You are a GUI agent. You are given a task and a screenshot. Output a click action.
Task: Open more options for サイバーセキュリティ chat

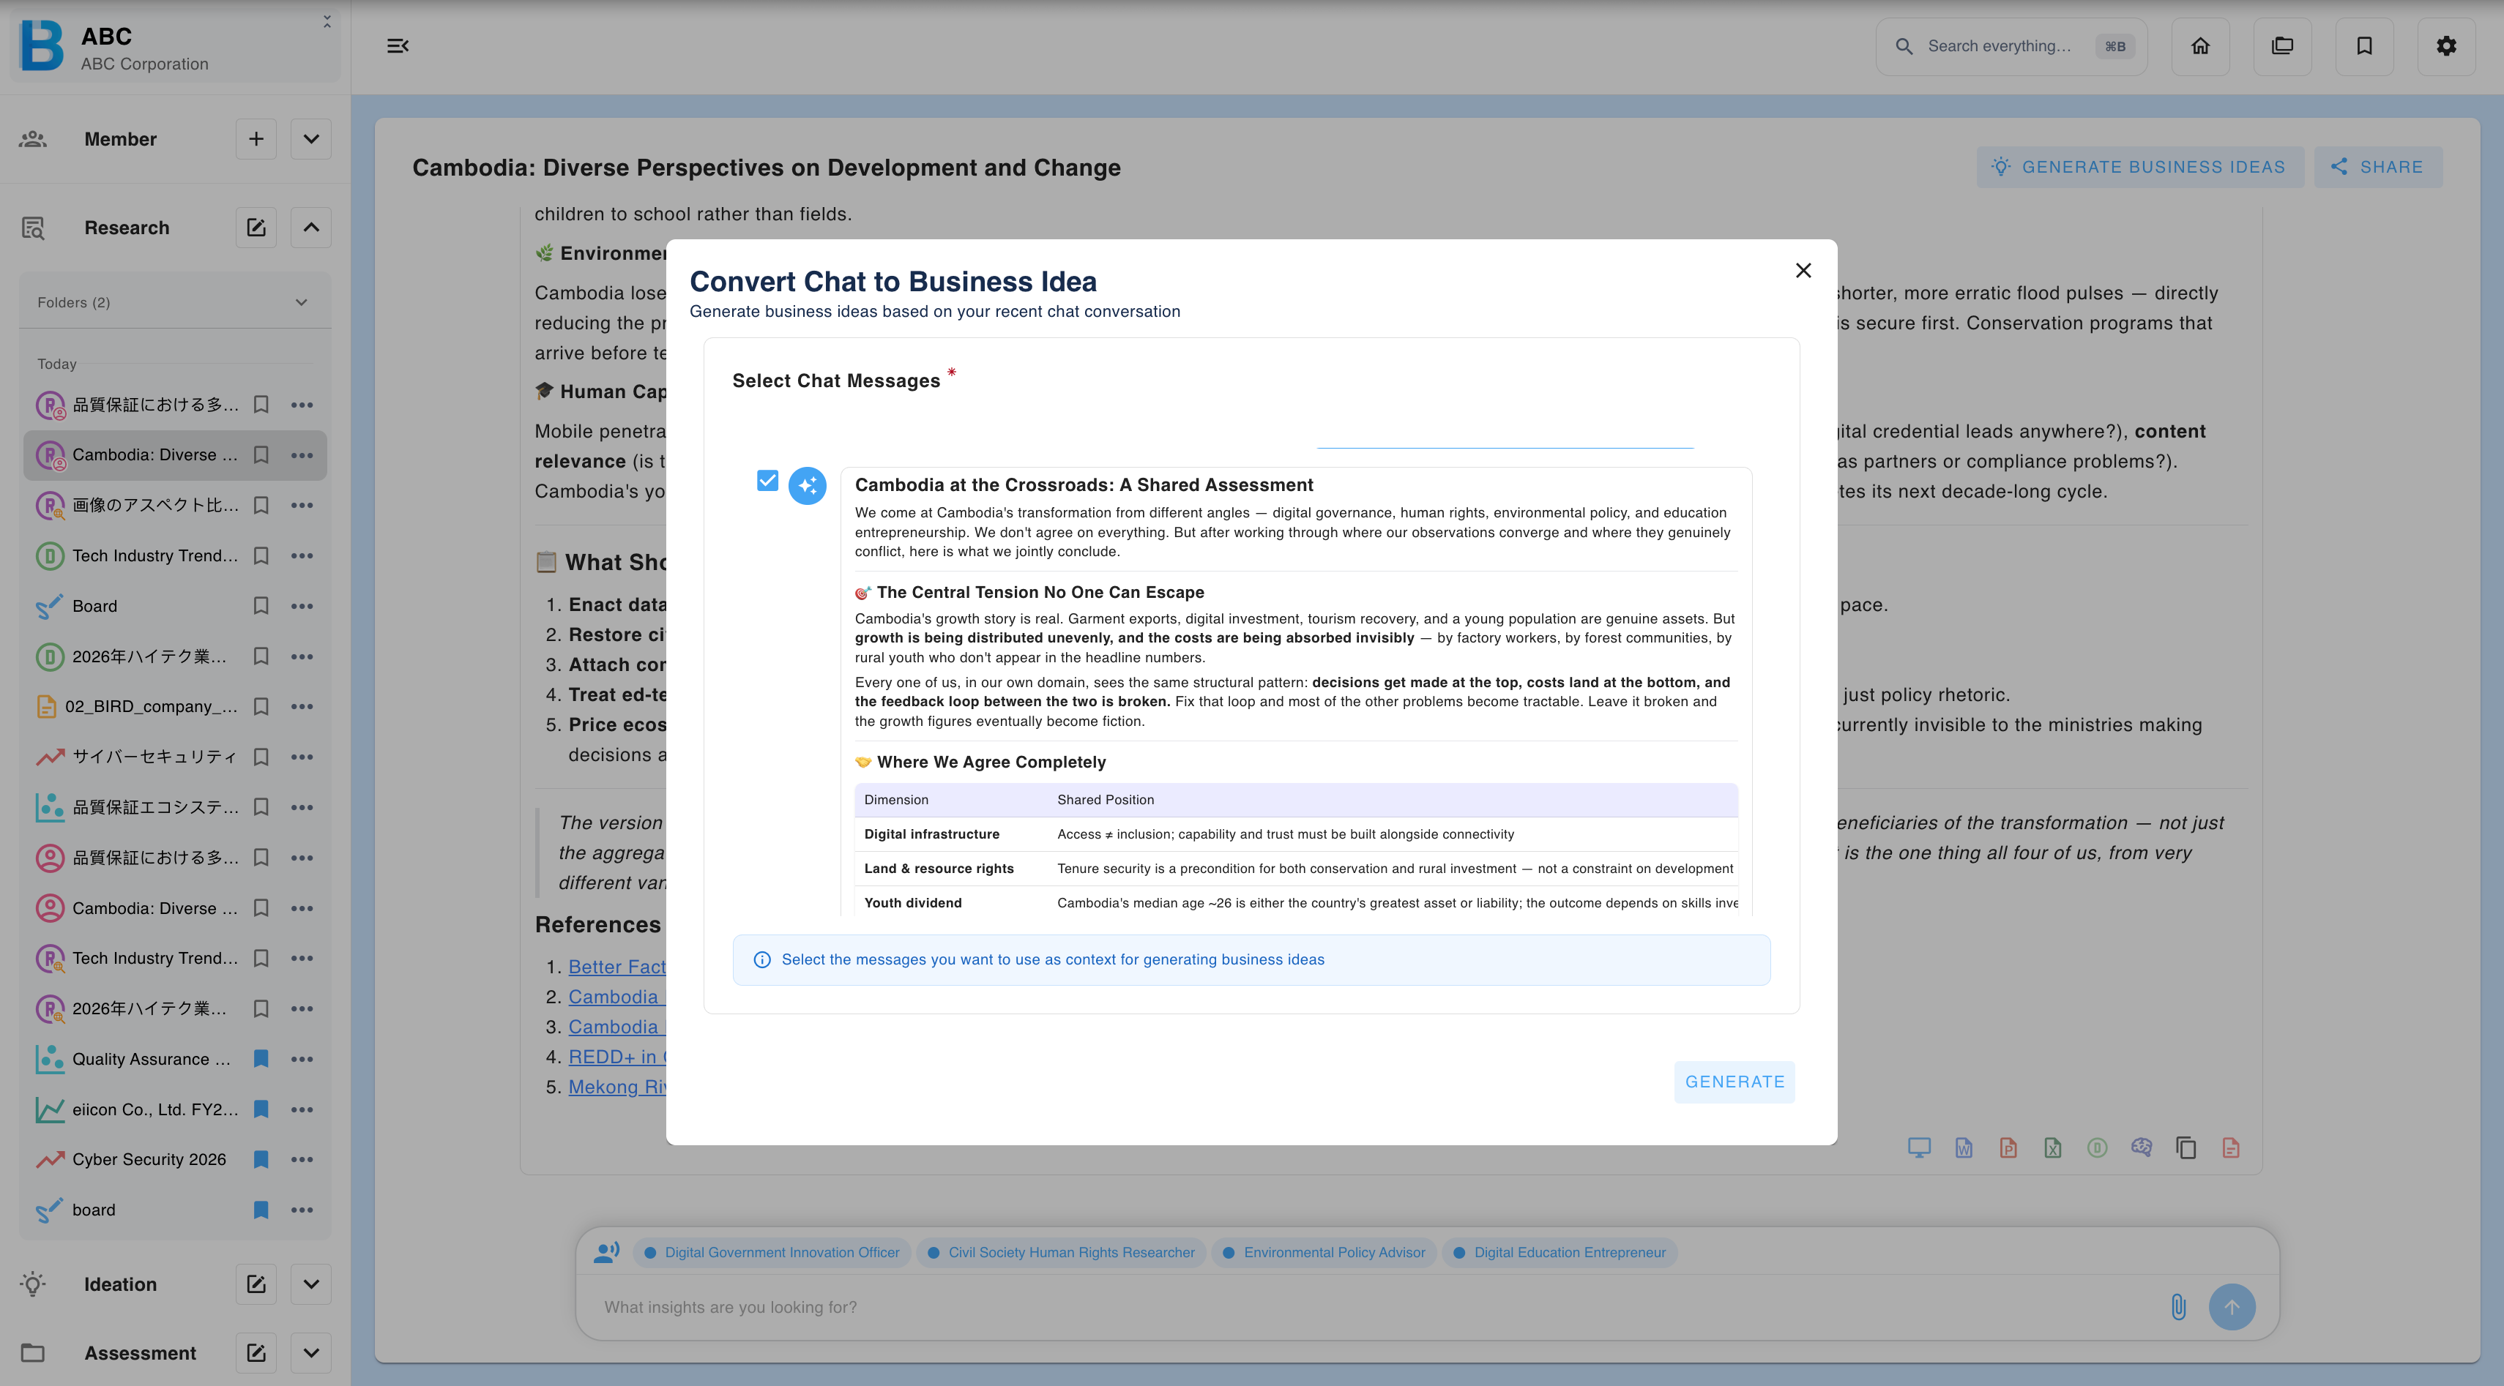[302, 757]
